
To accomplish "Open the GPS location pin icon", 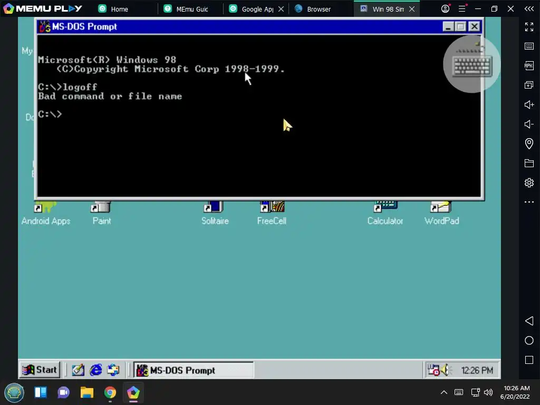I will coord(529,143).
